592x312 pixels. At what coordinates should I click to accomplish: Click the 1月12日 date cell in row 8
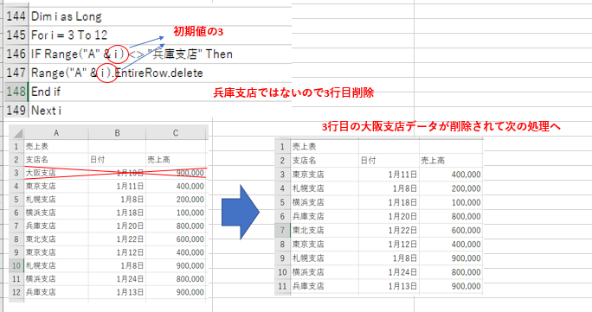[x=389, y=245]
